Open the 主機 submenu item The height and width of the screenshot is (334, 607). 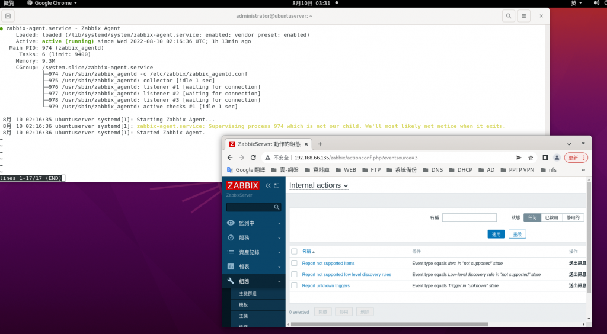point(244,316)
